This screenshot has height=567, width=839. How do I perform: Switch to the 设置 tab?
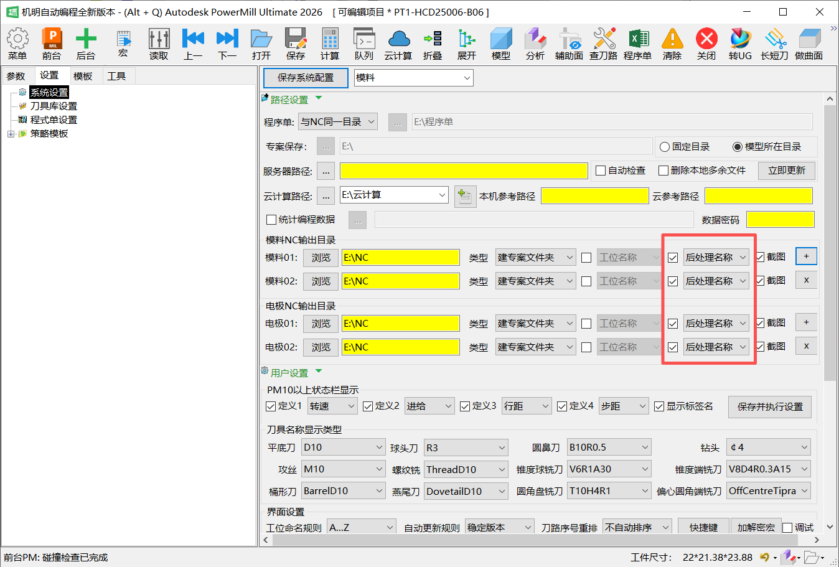[x=49, y=75]
